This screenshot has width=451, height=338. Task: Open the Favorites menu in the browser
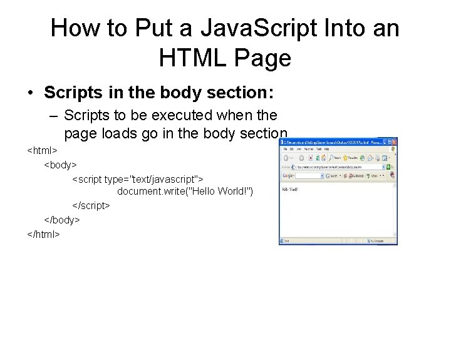[x=309, y=149]
